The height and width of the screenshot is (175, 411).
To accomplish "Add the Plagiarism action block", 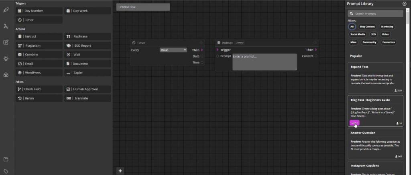I will [39, 46].
